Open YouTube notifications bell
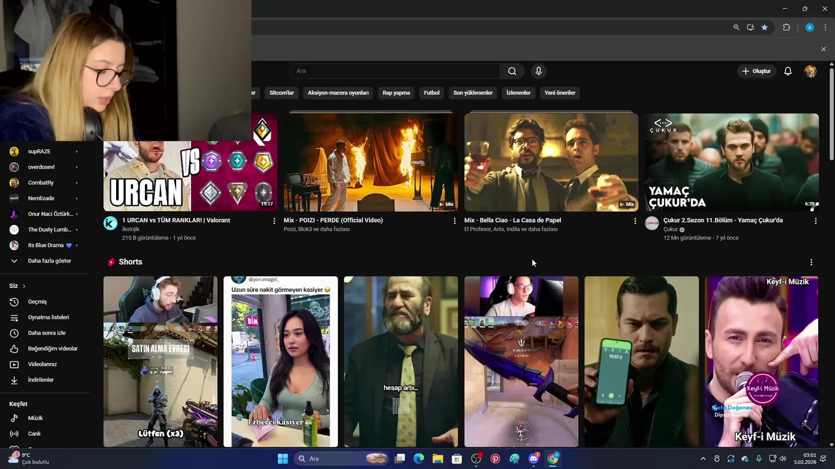The height and width of the screenshot is (469, 835). pyautogui.click(x=788, y=71)
